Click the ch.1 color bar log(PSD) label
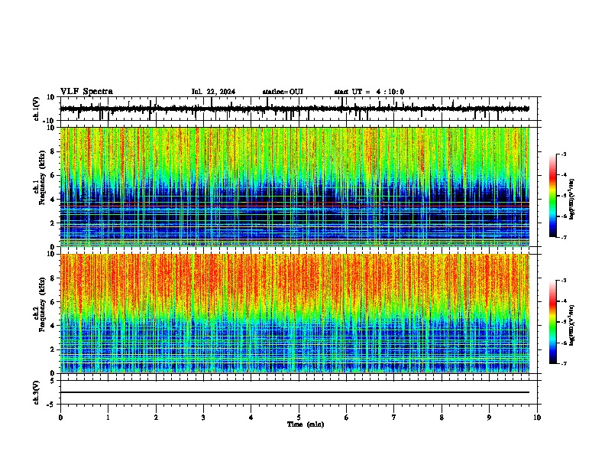605x468 pixels. [x=572, y=199]
